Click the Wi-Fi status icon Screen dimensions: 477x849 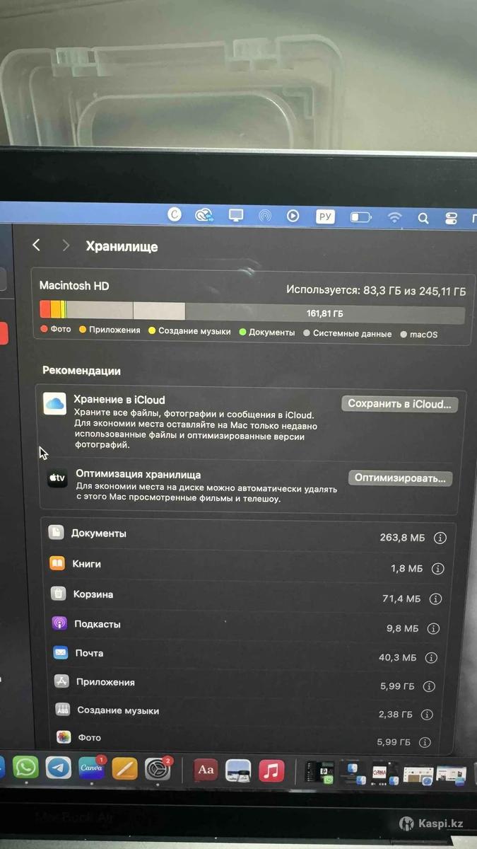[395, 218]
